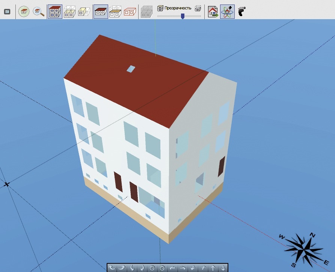
Task: Click the rotate left curved arrow button
Action: 112,268
